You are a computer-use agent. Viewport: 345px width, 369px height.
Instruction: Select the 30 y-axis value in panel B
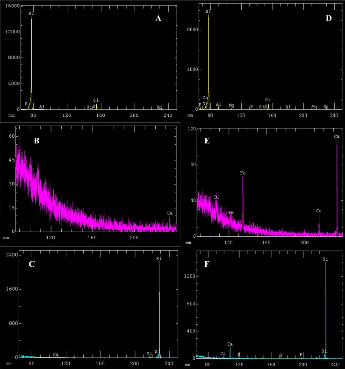click(x=12, y=184)
